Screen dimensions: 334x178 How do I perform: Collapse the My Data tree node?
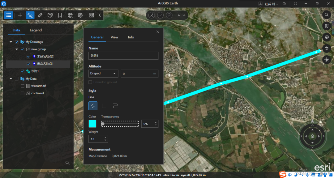[x=11, y=79]
